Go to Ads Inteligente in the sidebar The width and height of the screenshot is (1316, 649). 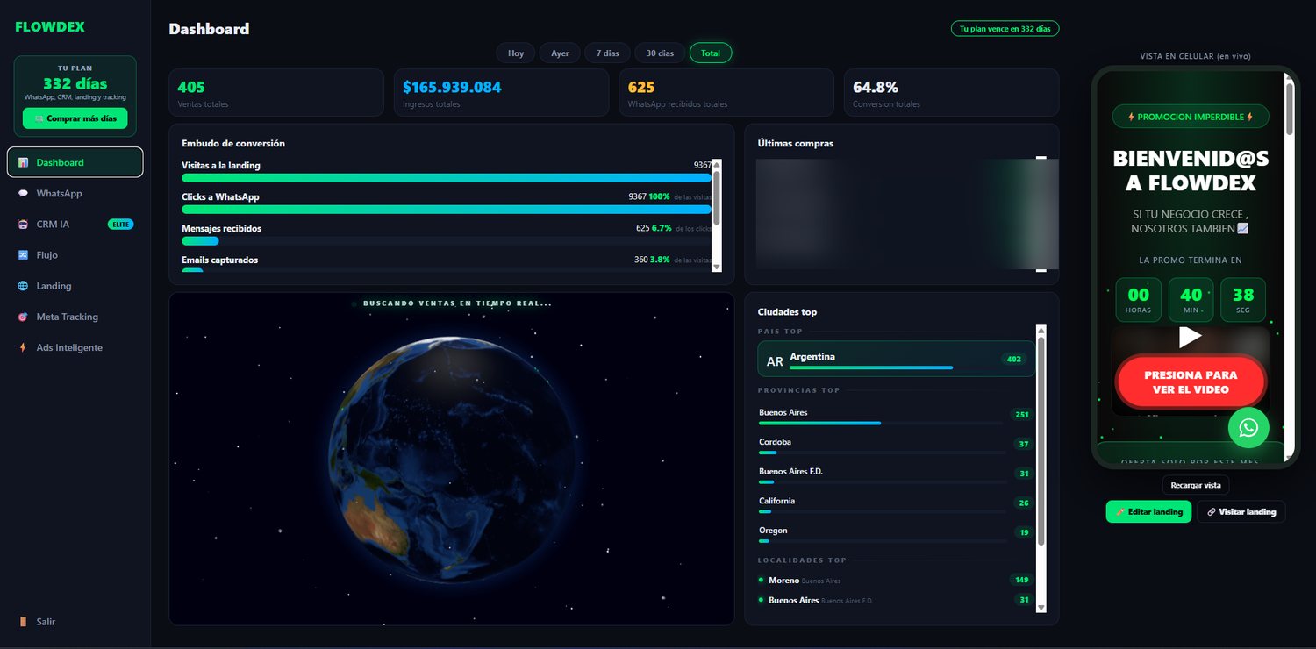75,347
